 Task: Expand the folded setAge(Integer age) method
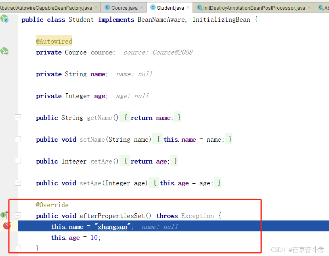(x=18, y=183)
